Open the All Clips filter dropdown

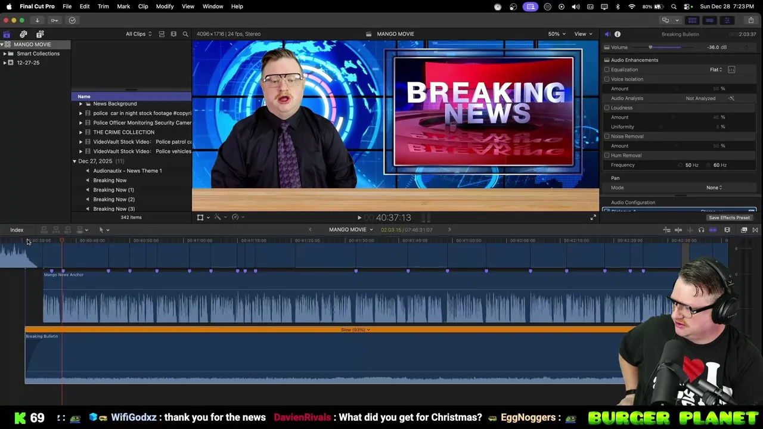[x=138, y=34]
